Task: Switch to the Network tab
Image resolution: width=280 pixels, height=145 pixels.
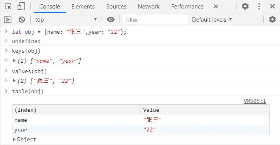Action: [149, 7]
